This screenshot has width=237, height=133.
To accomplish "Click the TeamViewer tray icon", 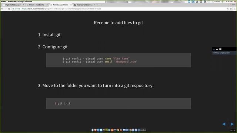I will (x=193, y=1).
